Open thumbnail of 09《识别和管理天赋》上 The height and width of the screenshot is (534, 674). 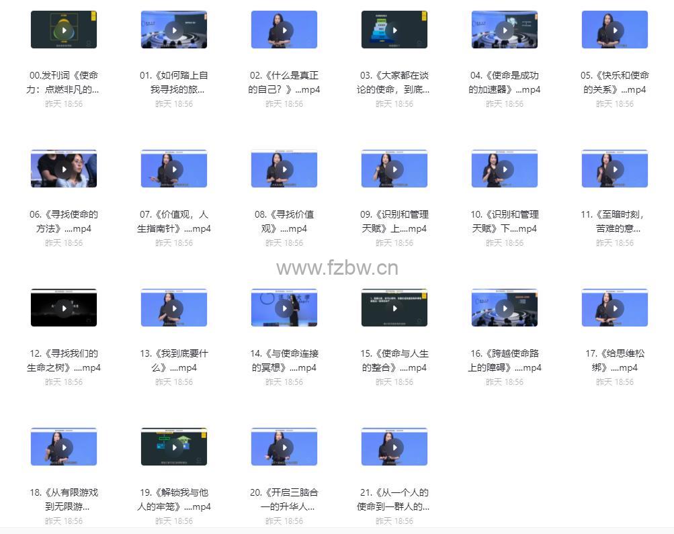click(x=394, y=169)
